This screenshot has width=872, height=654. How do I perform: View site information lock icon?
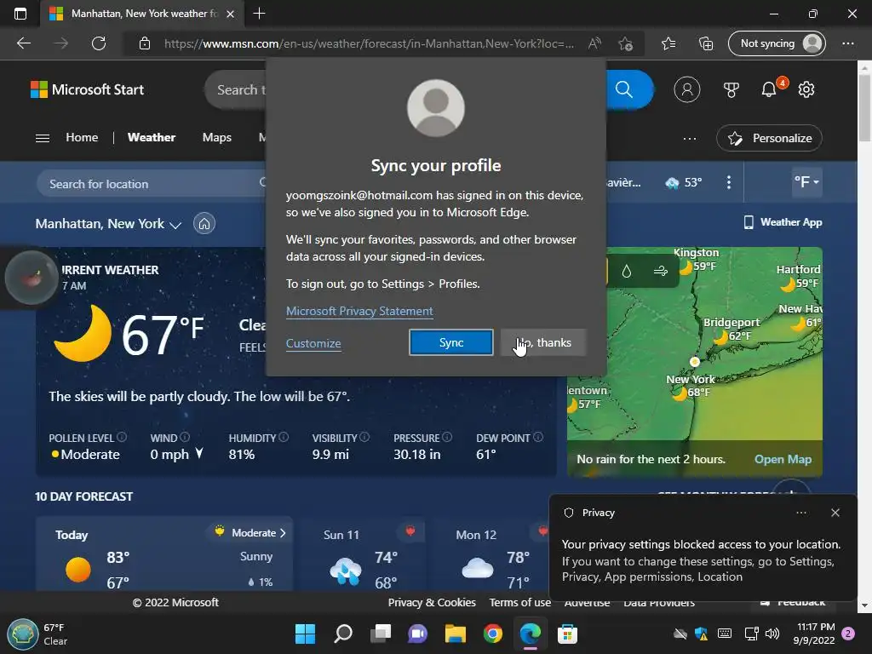(145, 43)
